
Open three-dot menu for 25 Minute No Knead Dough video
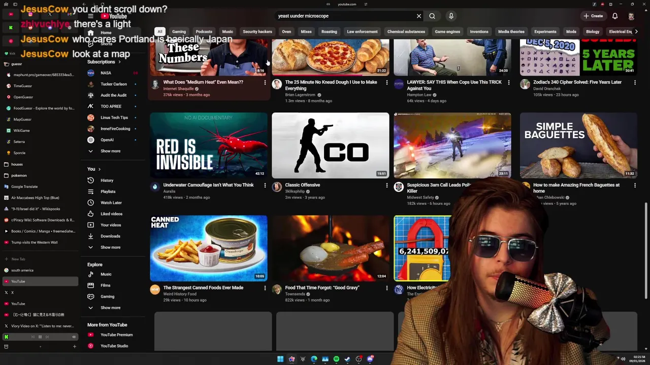[386, 82]
